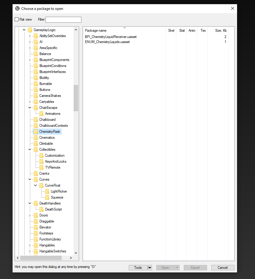Image resolution: width=255 pixels, height=279 pixels.
Task: Click the Animations folder icon
Action: tap(42, 114)
